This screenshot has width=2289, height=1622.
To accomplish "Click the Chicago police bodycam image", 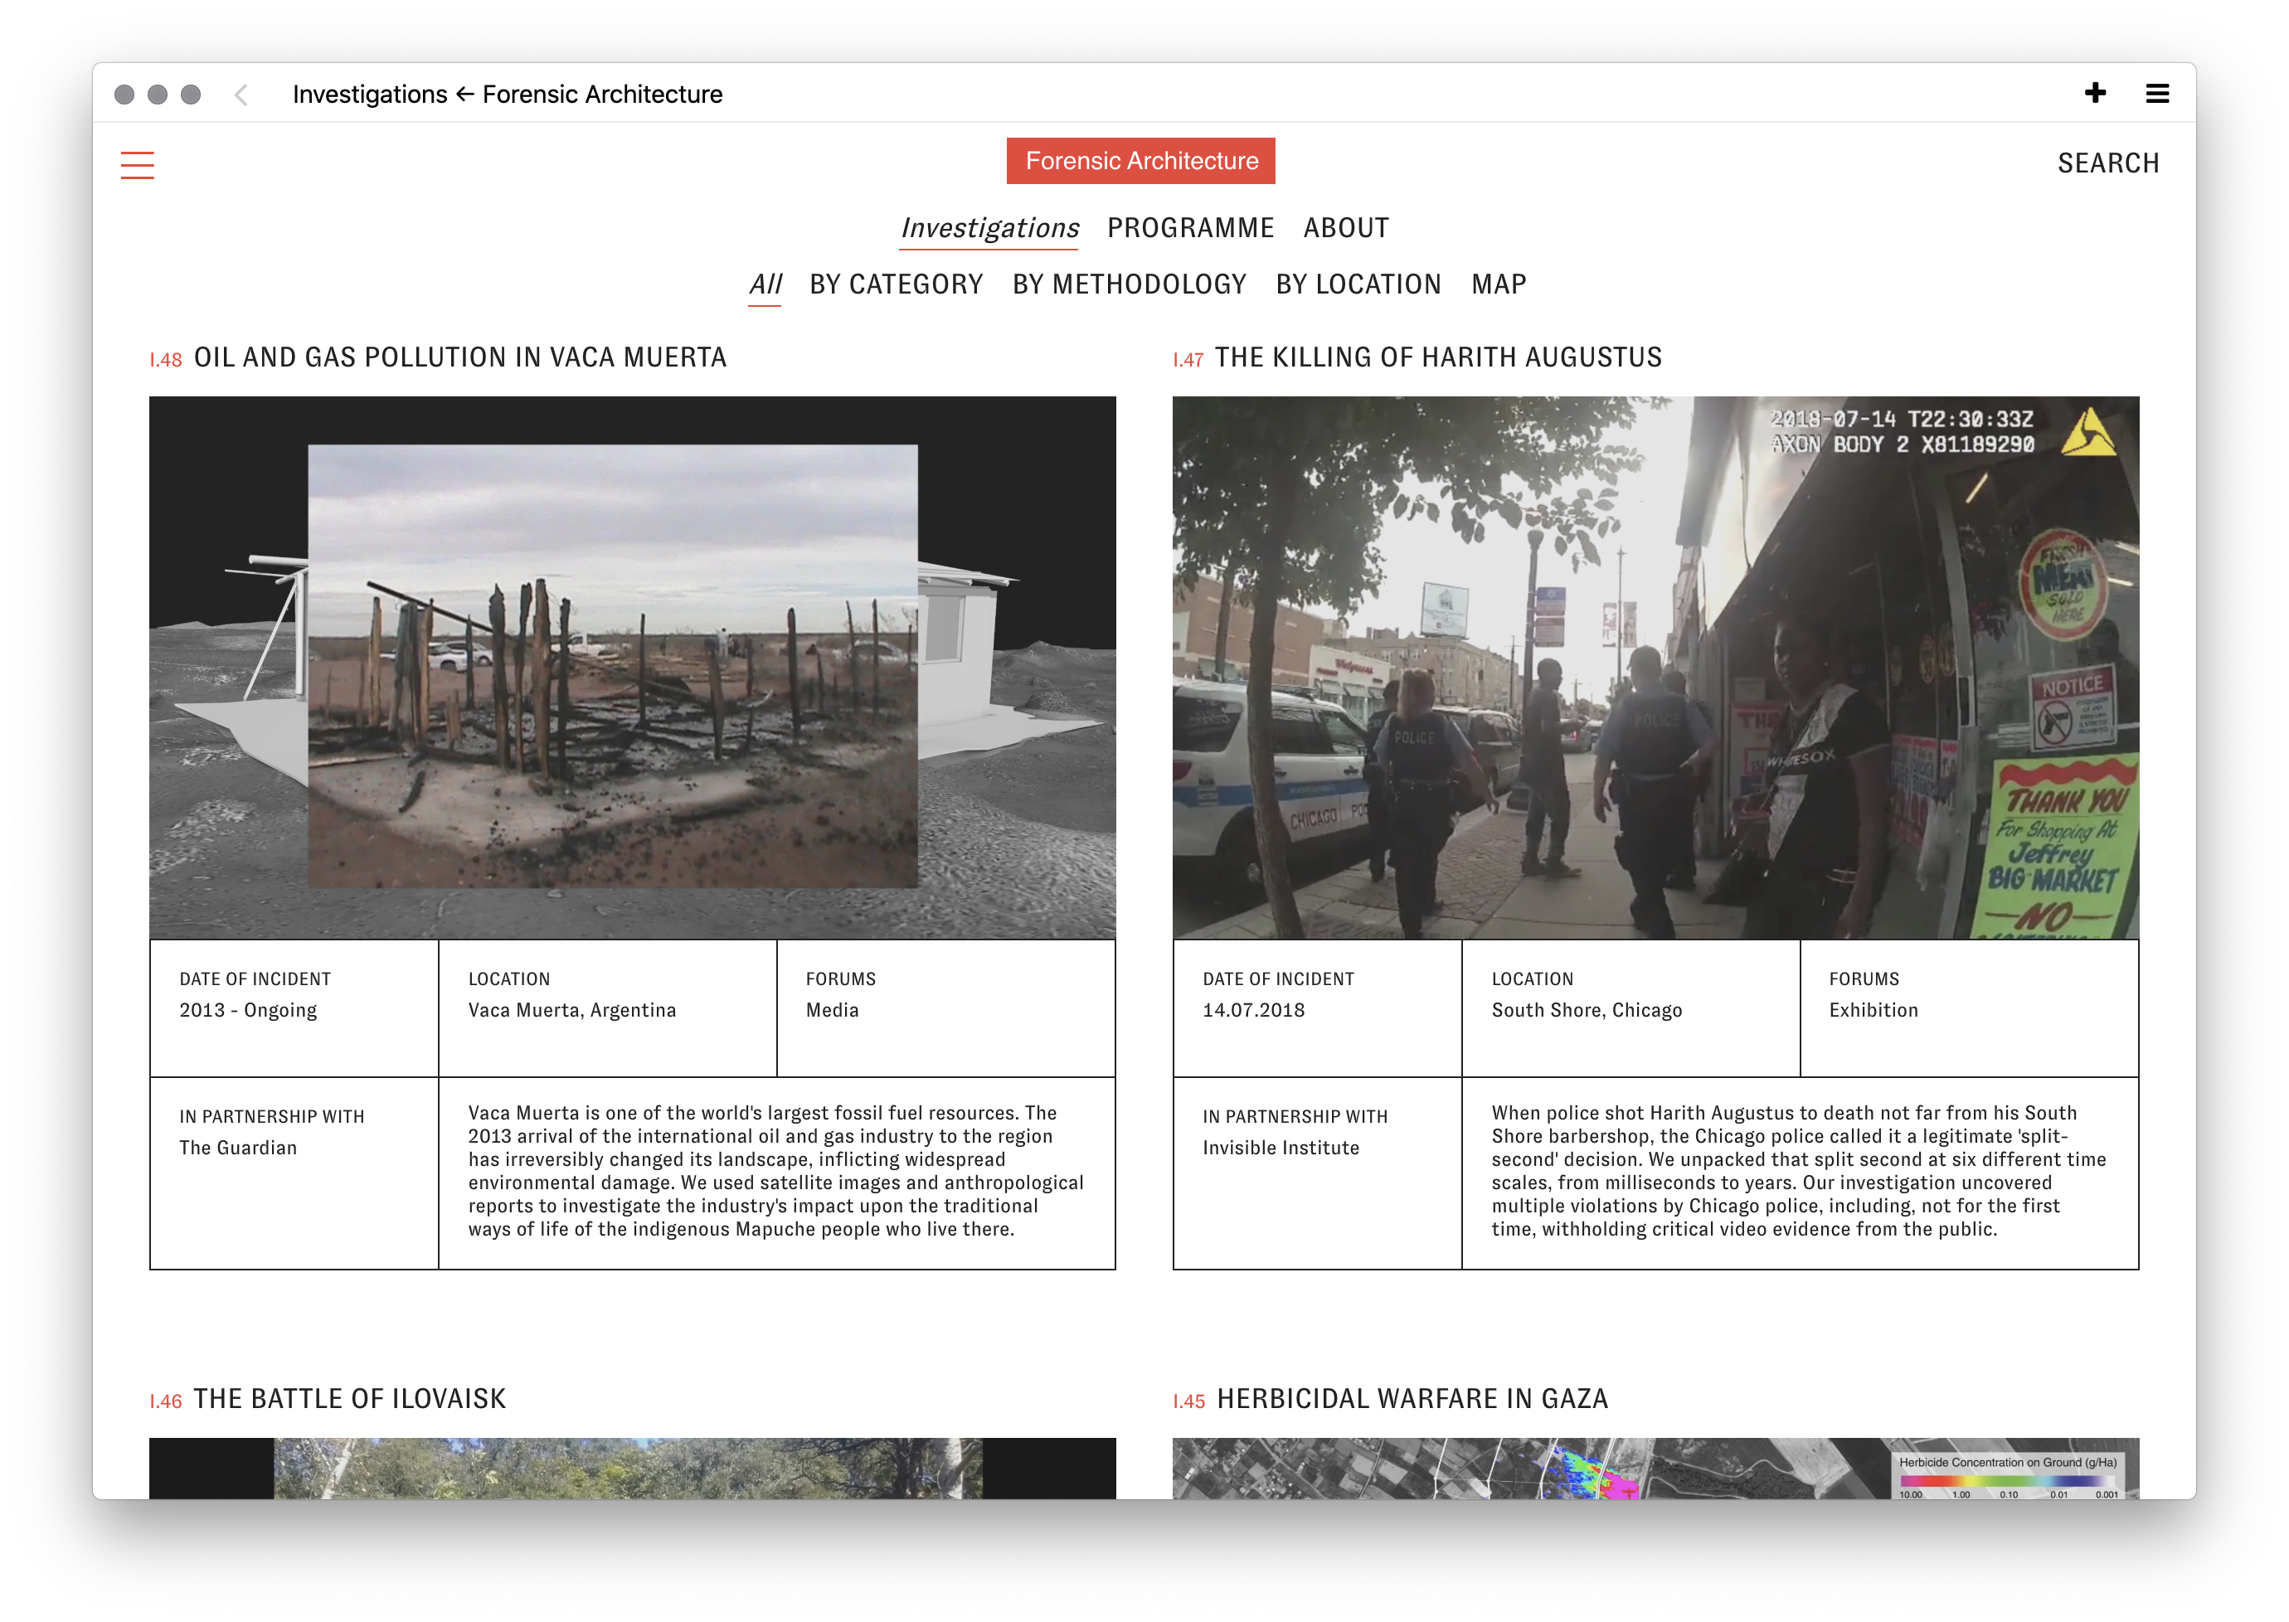I will [x=1655, y=668].
